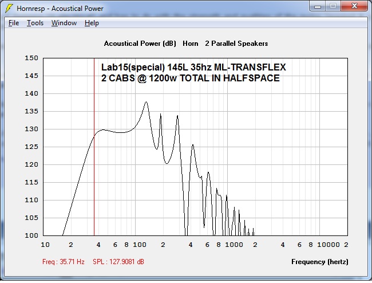The image size is (372, 283).
Task: Click the 120 dB y-axis label
Action: click(31, 164)
